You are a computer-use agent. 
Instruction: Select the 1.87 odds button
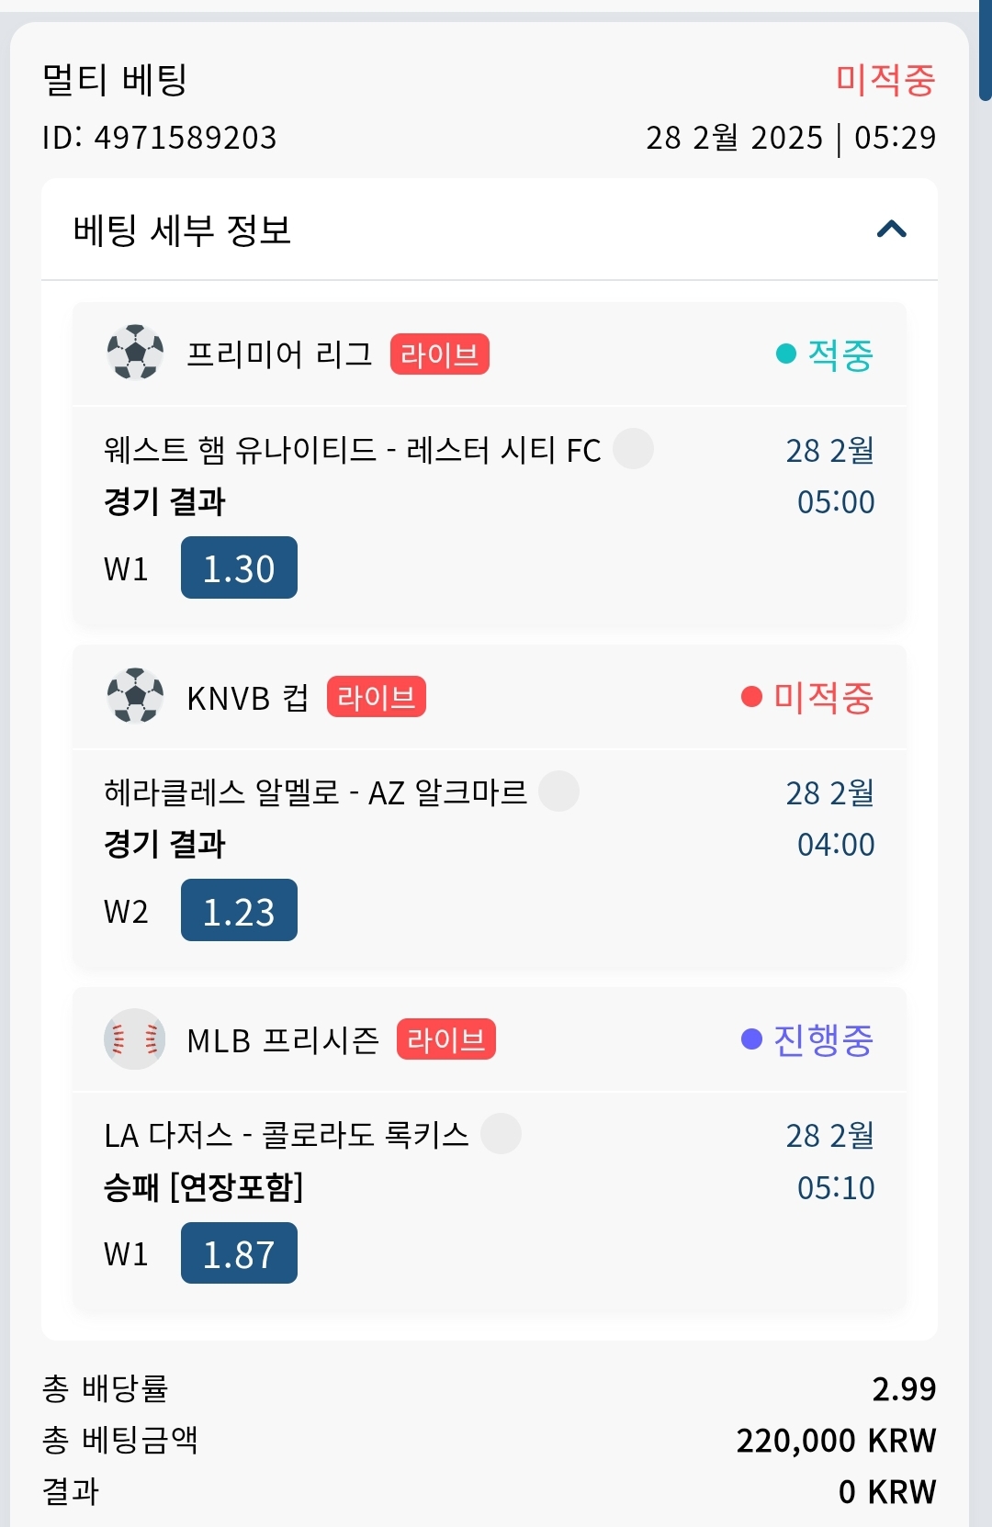[239, 1253]
